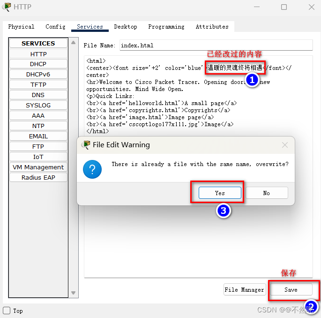
Task: Click the image.html line in editor
Action: (x=150, y=117)
